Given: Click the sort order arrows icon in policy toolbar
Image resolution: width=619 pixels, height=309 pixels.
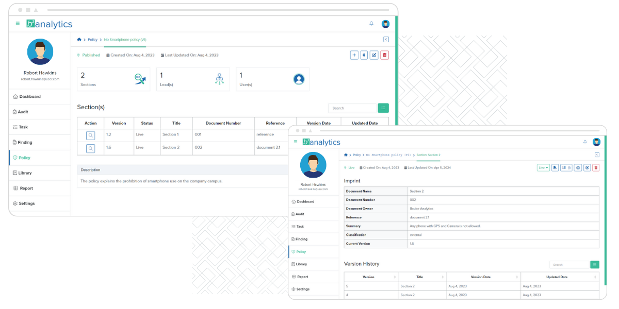Looking at the screenshot, I should pos(364,55).
